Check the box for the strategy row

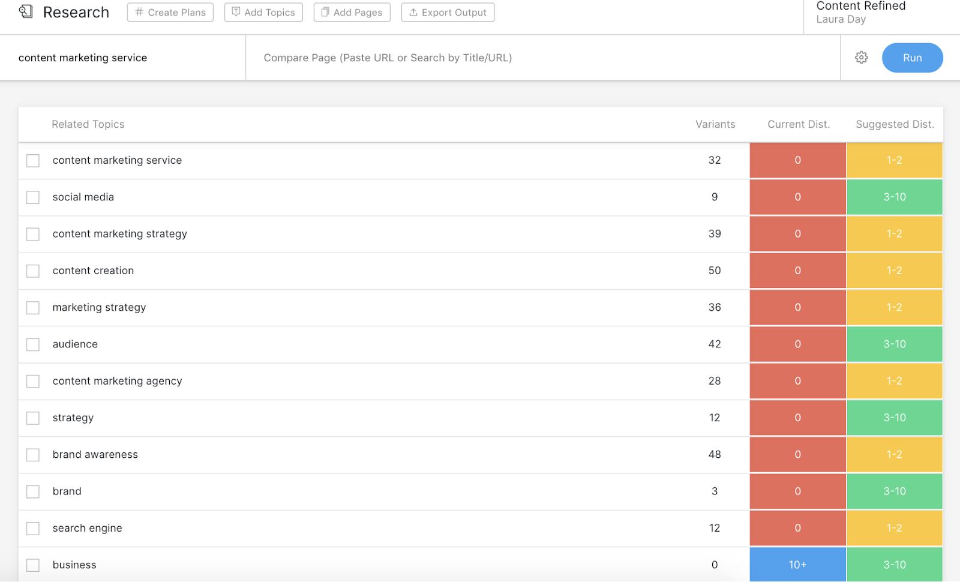(33, 418)
